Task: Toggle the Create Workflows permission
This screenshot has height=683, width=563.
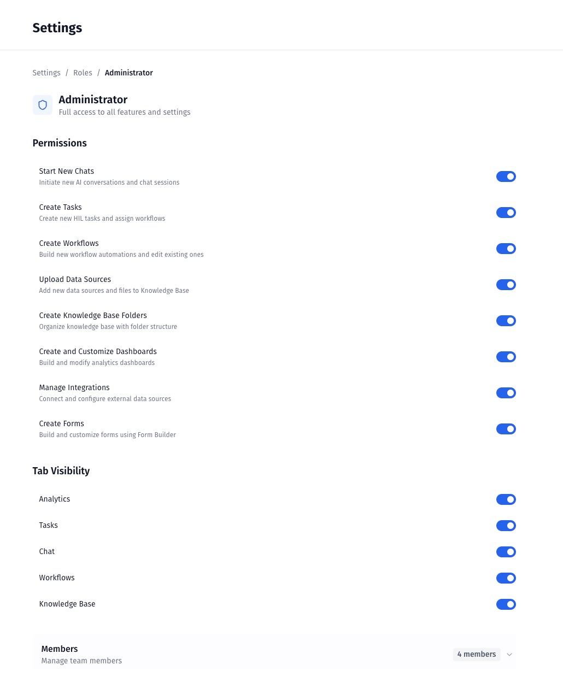Action: pyautogui.click(x=506, y=249)
